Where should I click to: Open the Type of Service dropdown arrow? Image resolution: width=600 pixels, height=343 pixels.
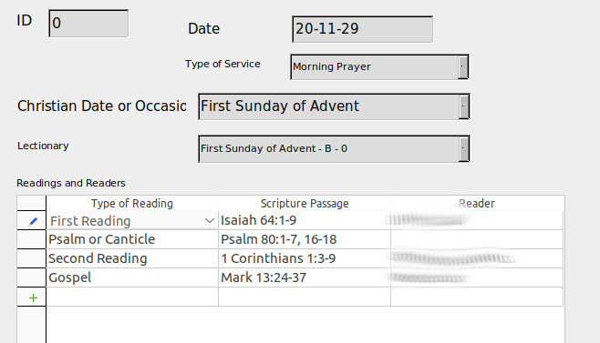click(463, 67)
